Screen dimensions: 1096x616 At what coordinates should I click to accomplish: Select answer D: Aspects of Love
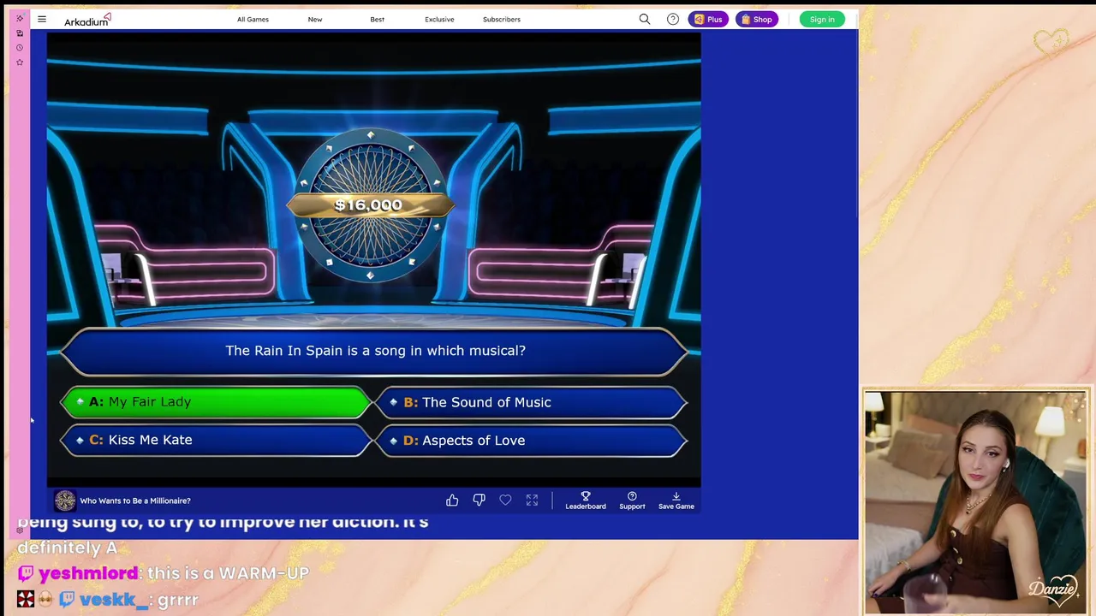(x=531, y=440)
